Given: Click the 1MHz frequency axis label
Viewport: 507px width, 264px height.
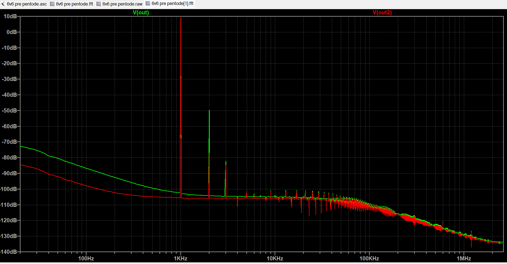Looking at the screenshot, I should pyautogui.click(x=464, y=258).
